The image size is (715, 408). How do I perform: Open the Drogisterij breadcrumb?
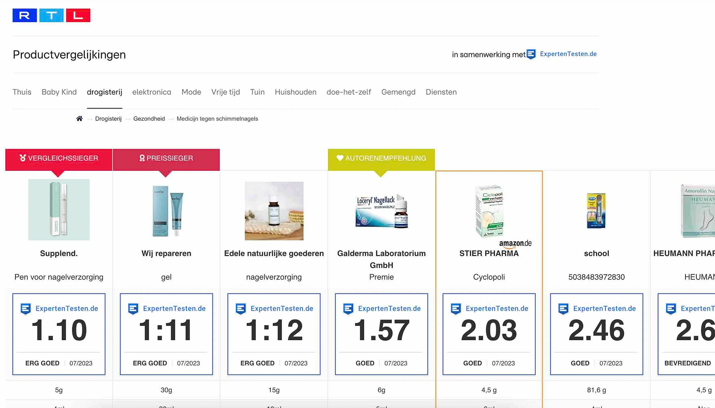tap(108, 119)
